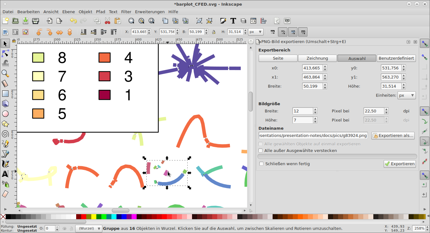Viewport: 430px width, 233px height.
Task: Toggle guide lock at ruler corner
Action: [14, 41]
